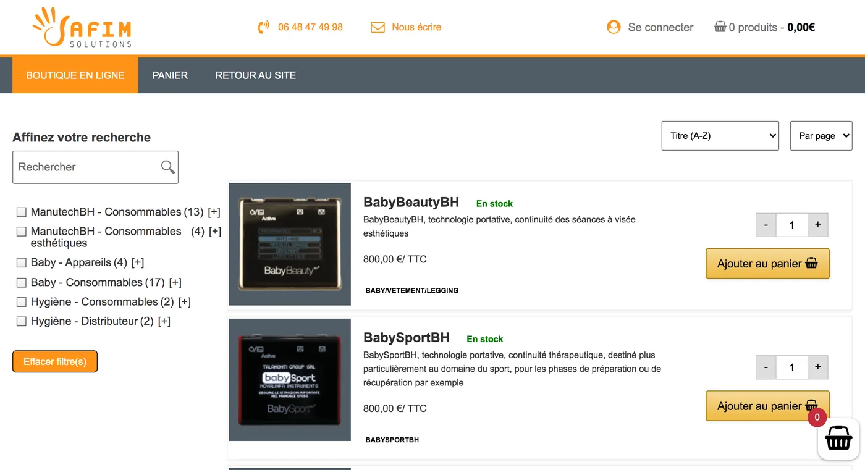The height and width of the screenshot is (470, 865).
Task: Open the Titre (A-Z) sort dropdown
Action: (x=720, y=136)
